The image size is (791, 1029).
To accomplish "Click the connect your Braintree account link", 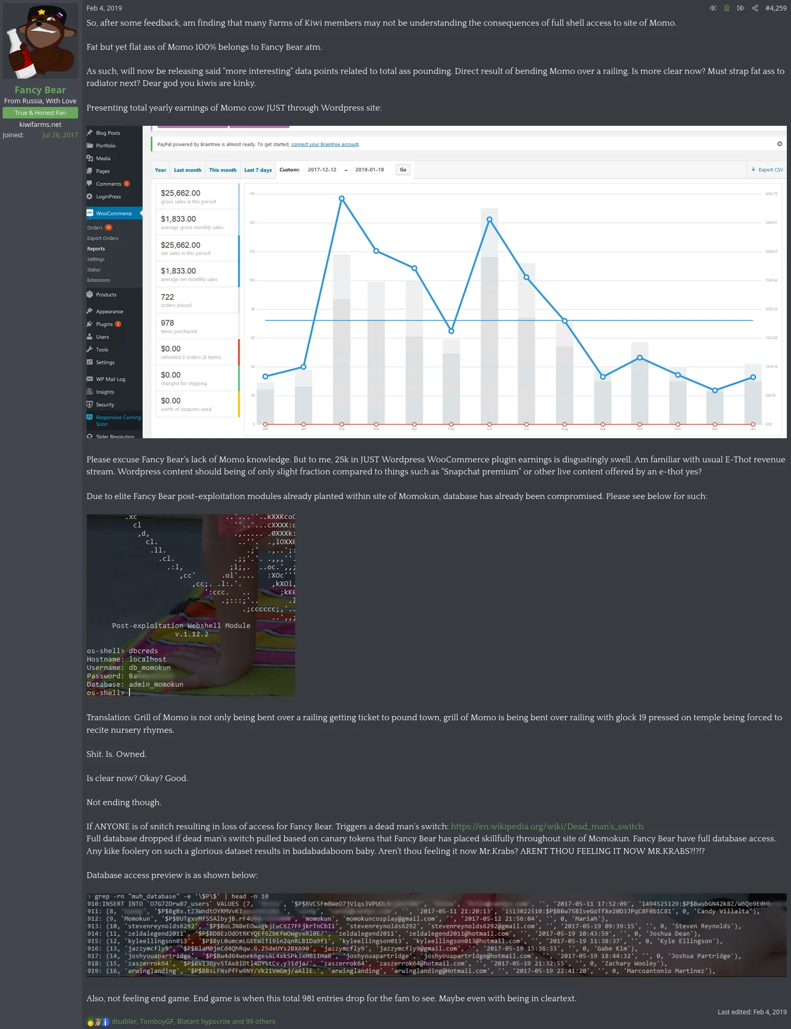I will (x=325, y=144).
